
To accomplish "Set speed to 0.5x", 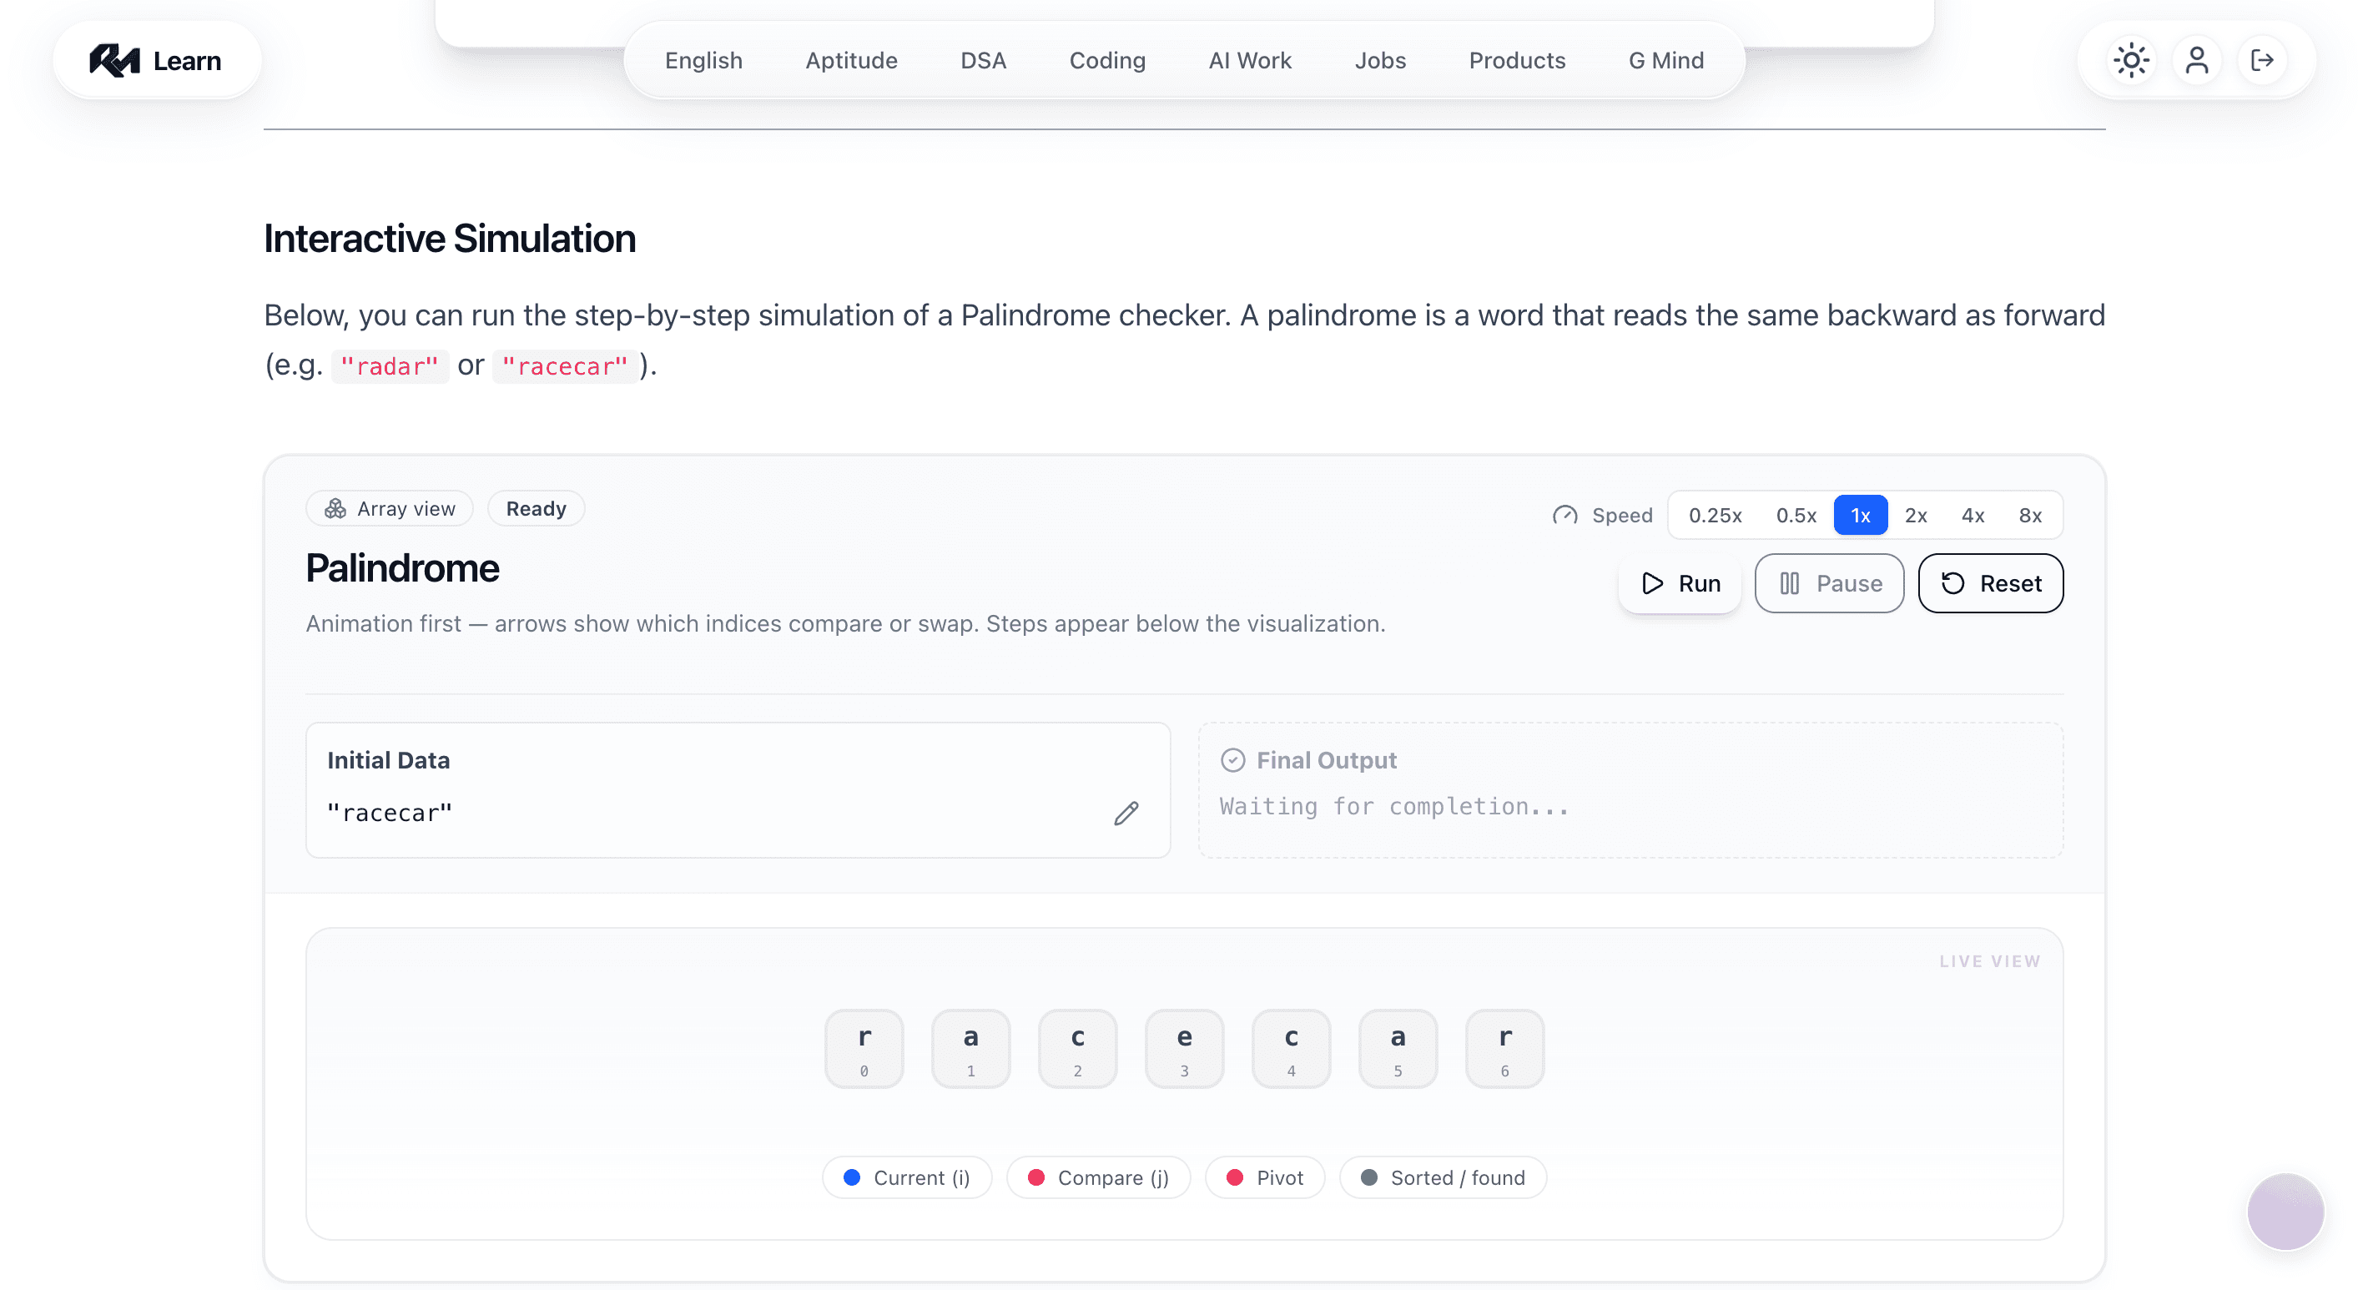I will click(x=1796, y=516).
